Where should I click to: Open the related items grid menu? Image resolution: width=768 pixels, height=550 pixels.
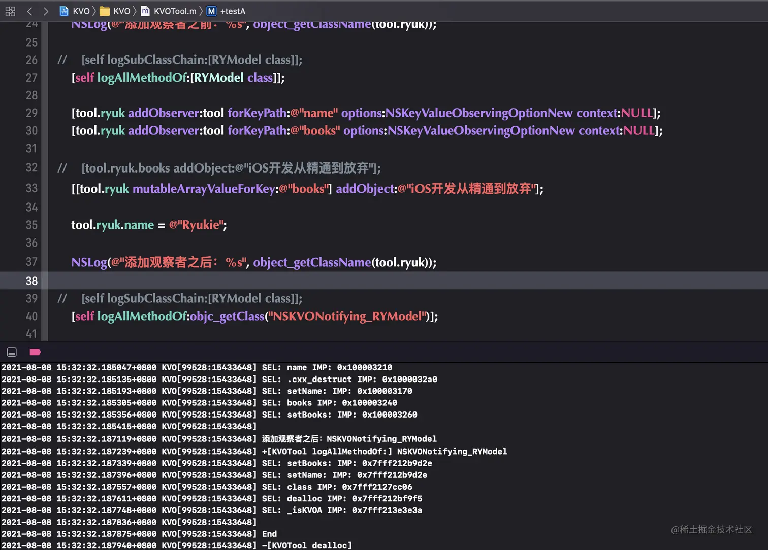pos(10,11)
